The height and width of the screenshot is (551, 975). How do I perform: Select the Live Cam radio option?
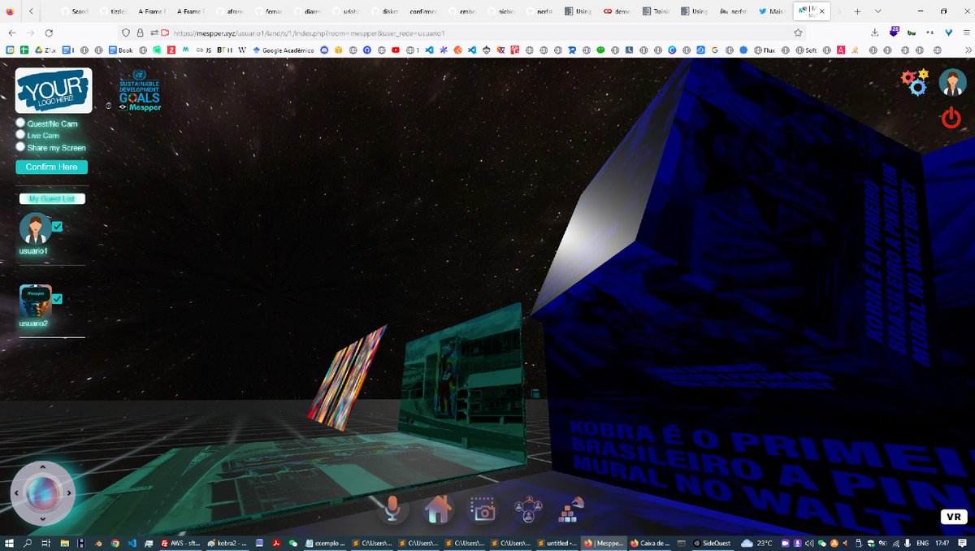click(x=21, y=135)
